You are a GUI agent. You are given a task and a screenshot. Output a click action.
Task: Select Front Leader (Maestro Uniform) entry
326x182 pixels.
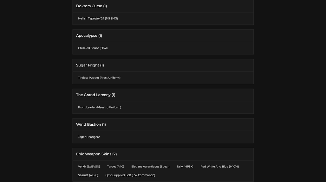100,107
